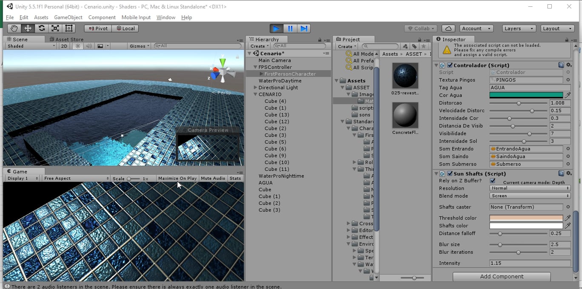Viewport: 582px width, 289px height.
Task: Click the Tag Agua input field
Action: coord(530,88)
